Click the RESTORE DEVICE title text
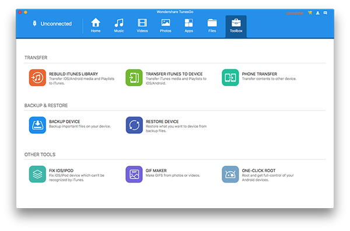This screenshot has height=231, width=350. (162, 122)
